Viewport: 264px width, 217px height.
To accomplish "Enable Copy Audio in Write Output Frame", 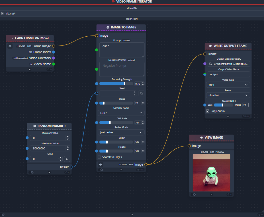I will (x=208, y=111).
